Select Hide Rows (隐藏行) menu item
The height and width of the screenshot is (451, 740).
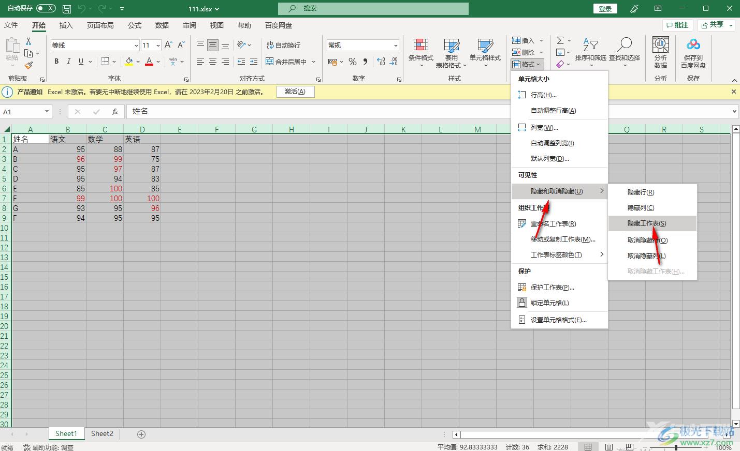[x=652, y=192]
